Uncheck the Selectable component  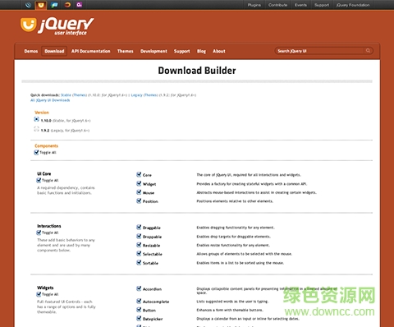point(139,254)
